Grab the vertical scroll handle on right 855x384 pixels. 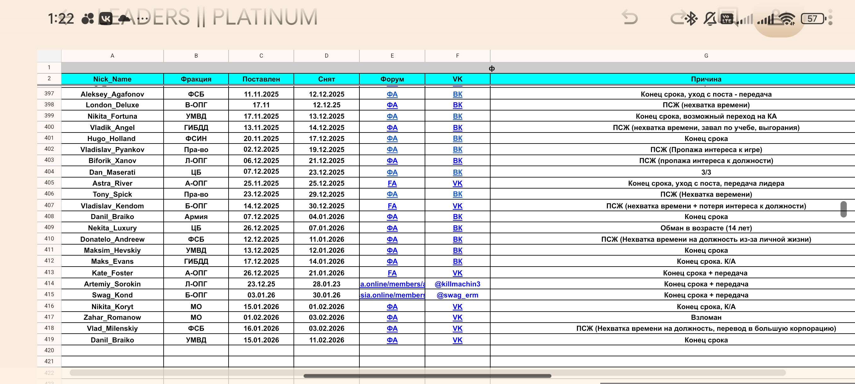tap(843, 209)
